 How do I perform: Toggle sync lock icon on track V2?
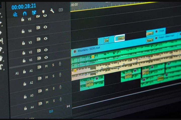[39, 50]
